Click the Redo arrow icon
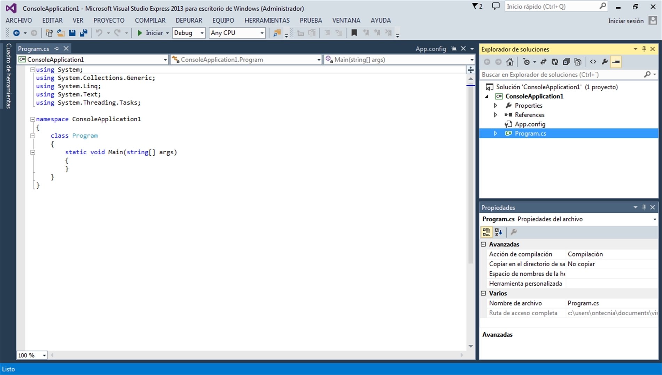The image size is (662, 375). point(117,33)
